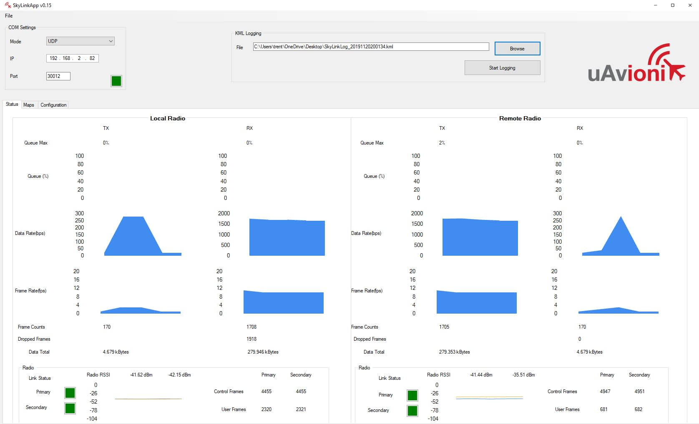Expand the Mode dropdown set to UDP
699x424 pixels.
[80, 41]
